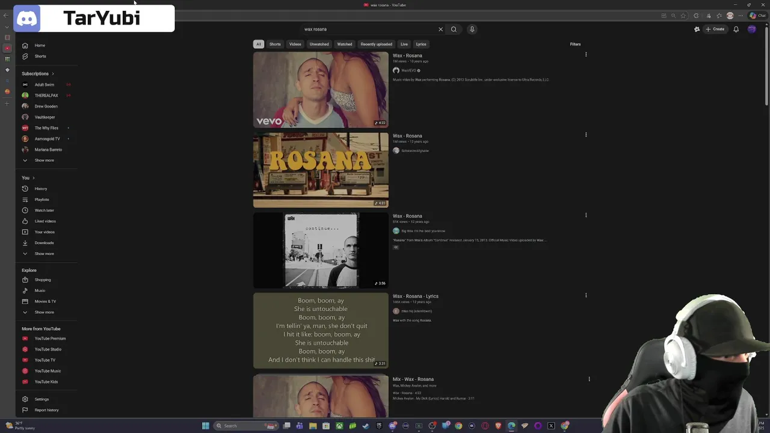Click browser back arrow
This screenshot has width=770, height=433.
pos(6,16)
